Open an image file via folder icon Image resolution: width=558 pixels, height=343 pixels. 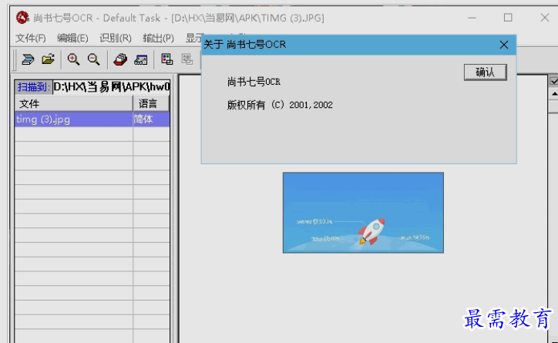[48, 59]
